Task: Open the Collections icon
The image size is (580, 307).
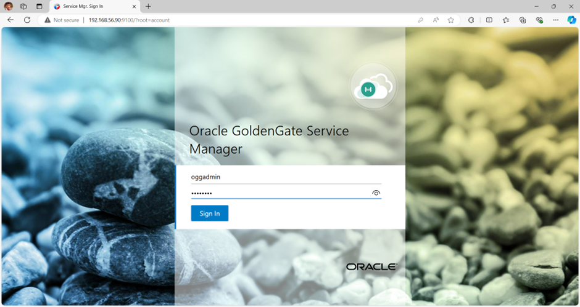Action: [522, 20]
